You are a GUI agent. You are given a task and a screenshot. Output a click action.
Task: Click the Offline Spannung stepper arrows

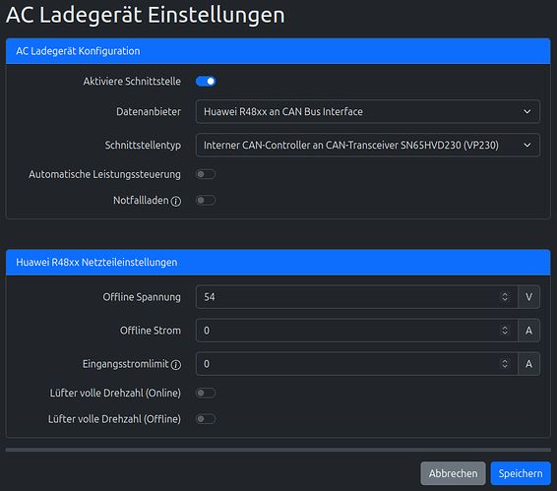pyautogui.click(x=505, y=296)
